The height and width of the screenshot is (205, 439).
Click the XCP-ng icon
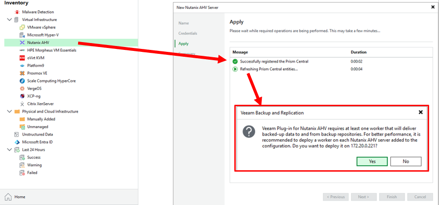tap(22, 96)
